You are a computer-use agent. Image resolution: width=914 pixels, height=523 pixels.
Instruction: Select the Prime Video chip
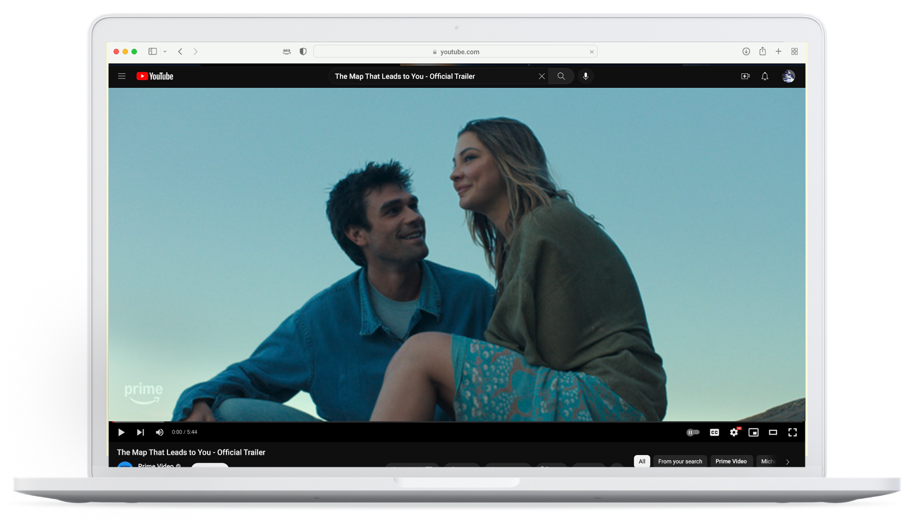point(731,461)
